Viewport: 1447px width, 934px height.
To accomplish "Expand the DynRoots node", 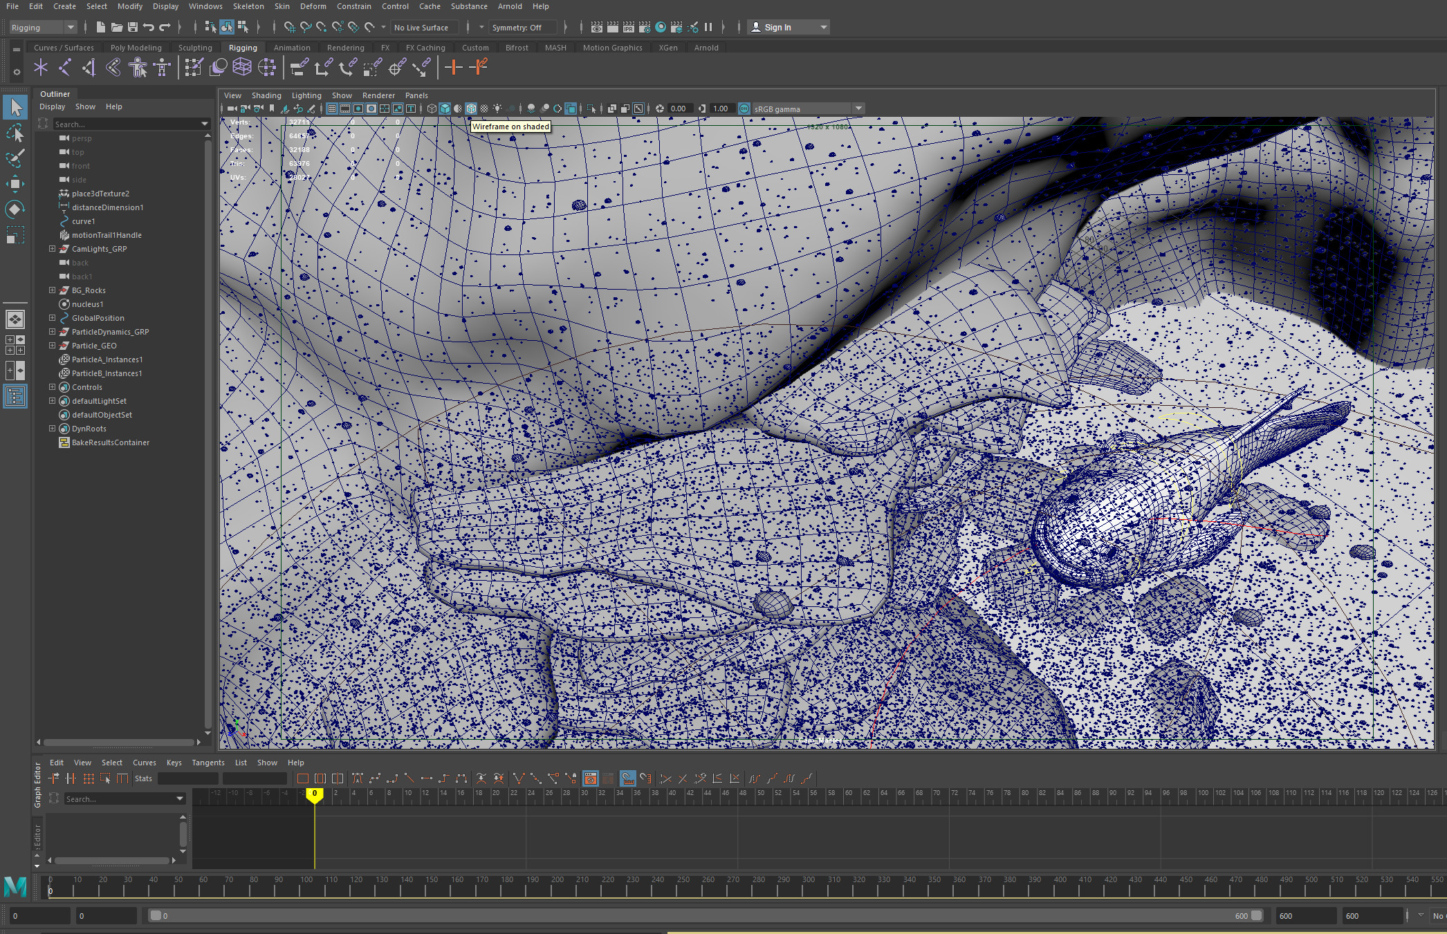I will (x=52, y=428).
